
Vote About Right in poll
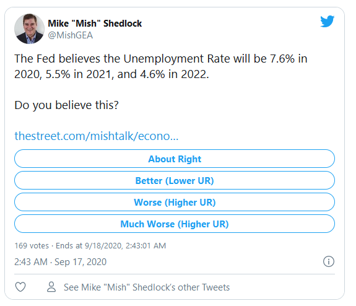coord(175,159)
